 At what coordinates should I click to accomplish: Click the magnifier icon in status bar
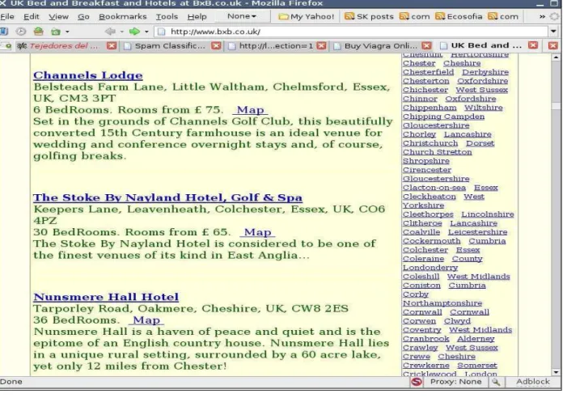496,382
